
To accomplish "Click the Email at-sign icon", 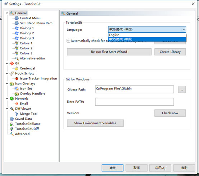I will (x=17, y=104).
